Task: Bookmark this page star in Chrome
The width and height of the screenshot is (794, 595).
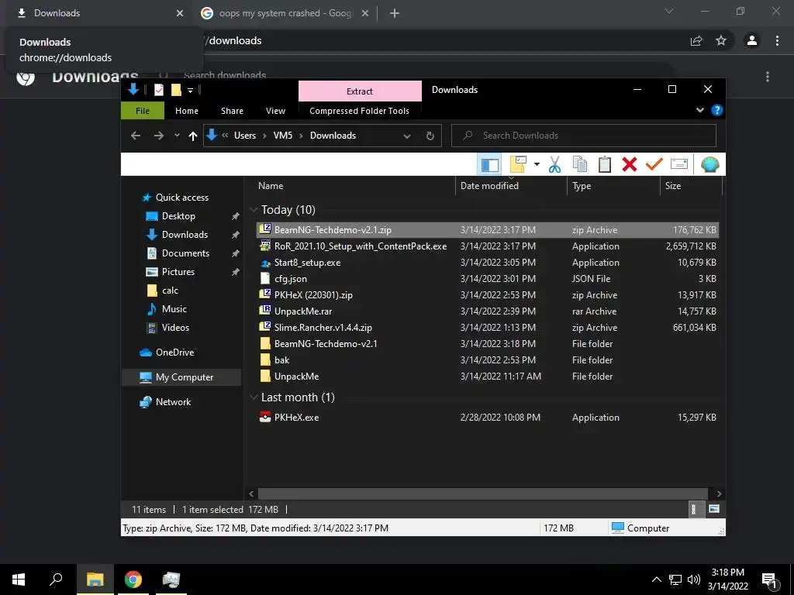Action: [x=721, y=40]
